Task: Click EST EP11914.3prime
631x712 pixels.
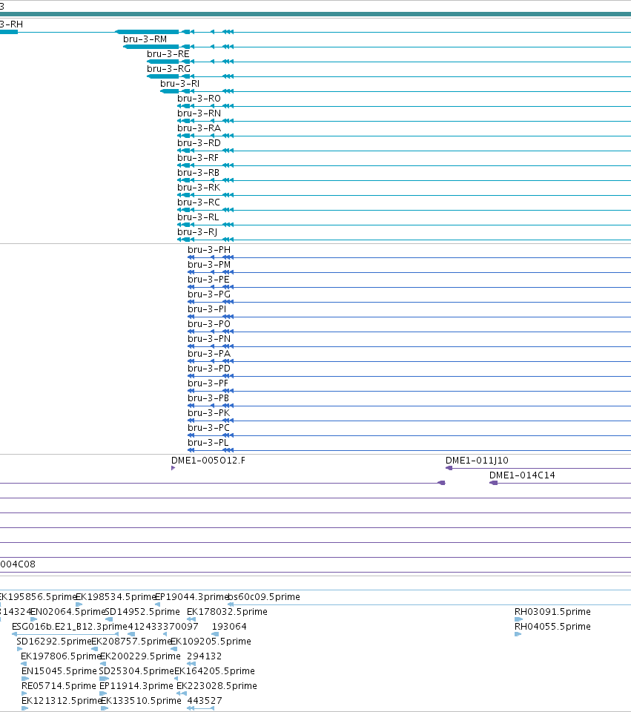Action: (x=136, y=686)
